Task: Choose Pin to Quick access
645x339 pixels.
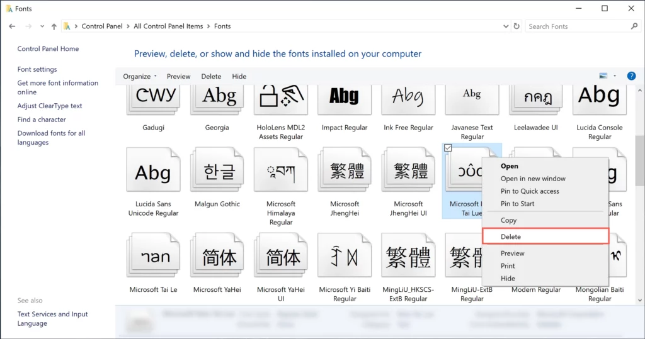Action: (545, 191)
